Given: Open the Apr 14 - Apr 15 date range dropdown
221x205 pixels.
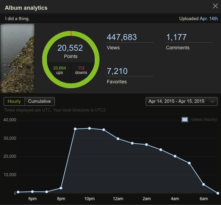Looking at the screenshot, I should pyautogui.click(x=182, y=101).
